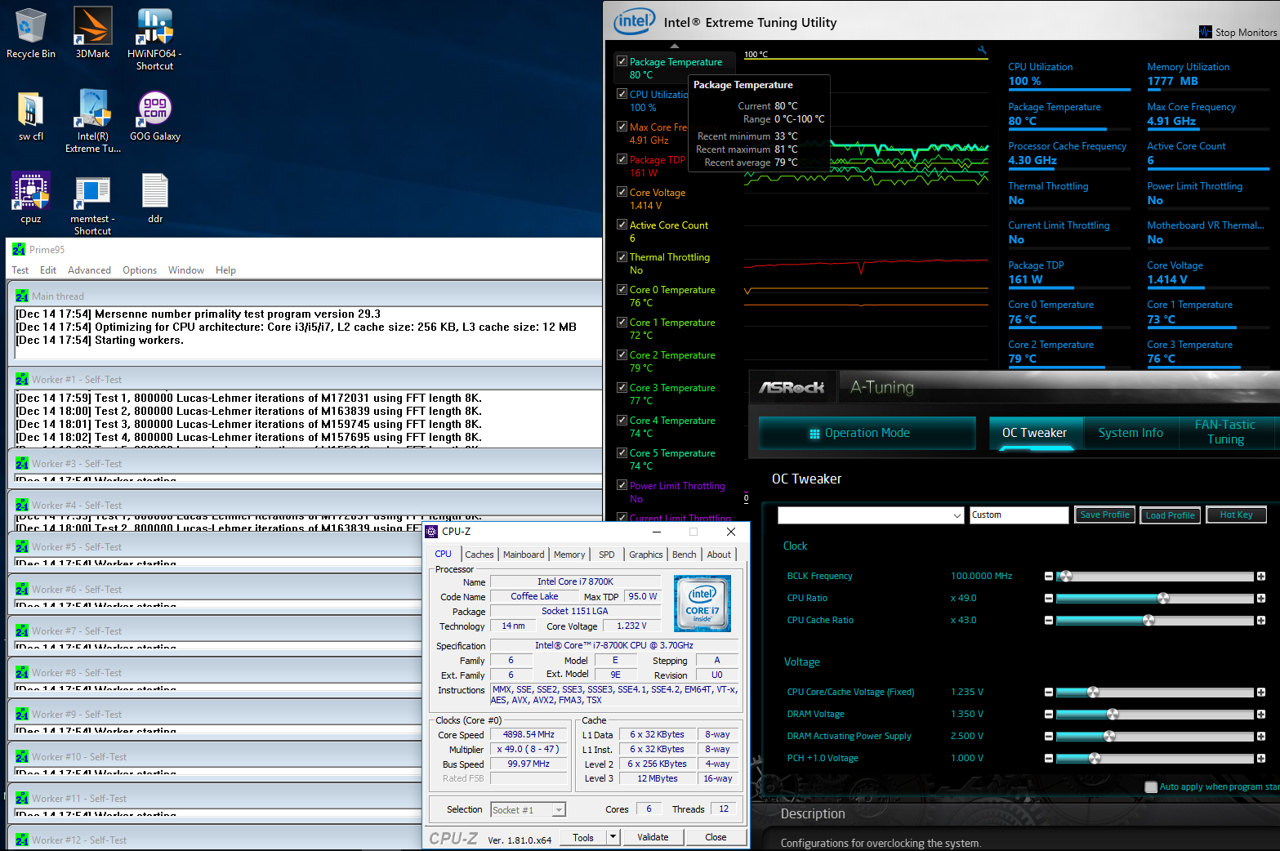Switch to the FAN-Tastic Tuning tab
Viewport: 1280px width, 851px height.
pyautogui.click(x=1225, y=432)
